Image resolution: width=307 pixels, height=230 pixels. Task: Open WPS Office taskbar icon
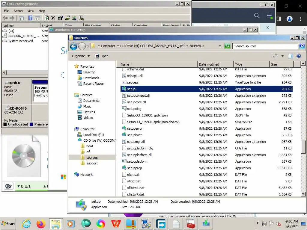[x=116, y=224]
